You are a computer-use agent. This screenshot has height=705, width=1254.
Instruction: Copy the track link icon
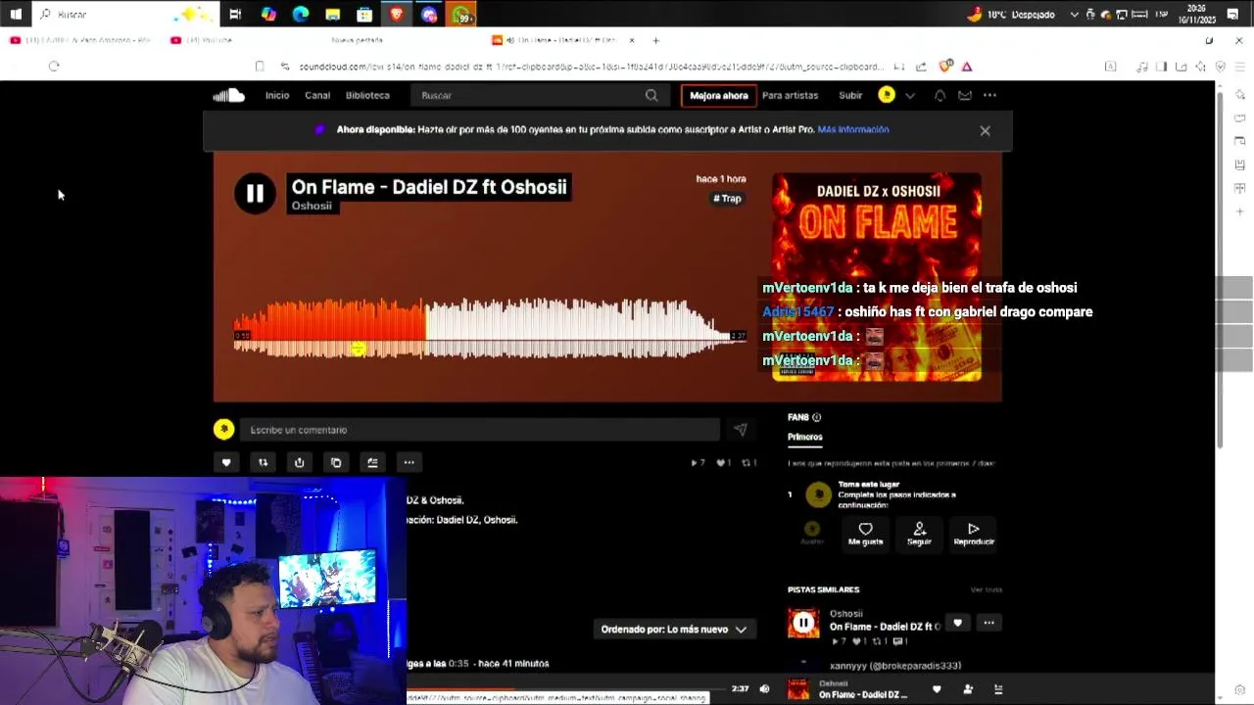(x=336, y=462)
